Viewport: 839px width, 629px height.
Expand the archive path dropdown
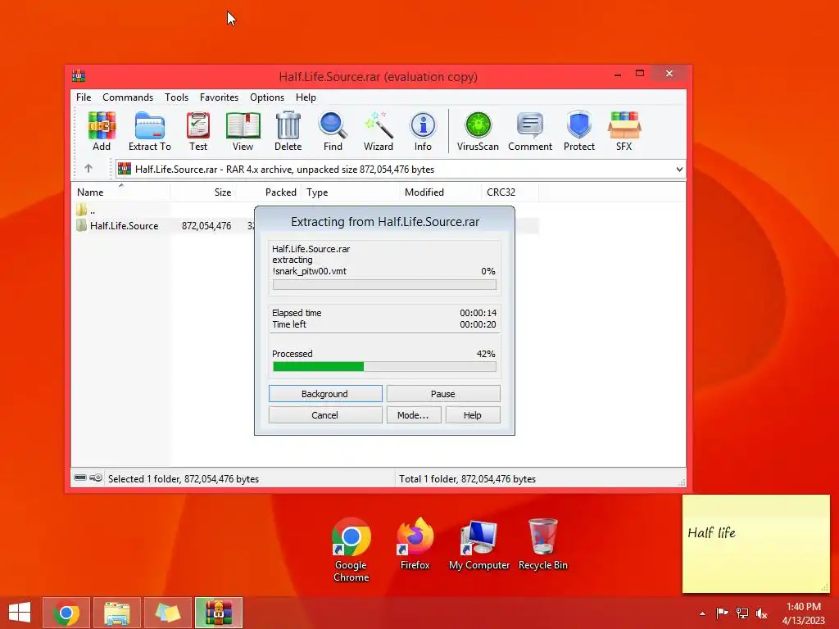[x=679, y=169]
